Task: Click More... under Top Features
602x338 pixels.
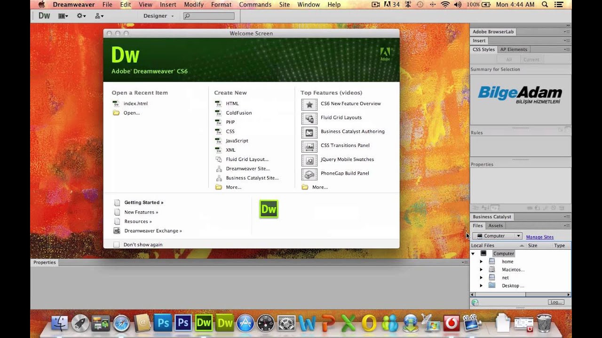Action: [x=320, y=187]
